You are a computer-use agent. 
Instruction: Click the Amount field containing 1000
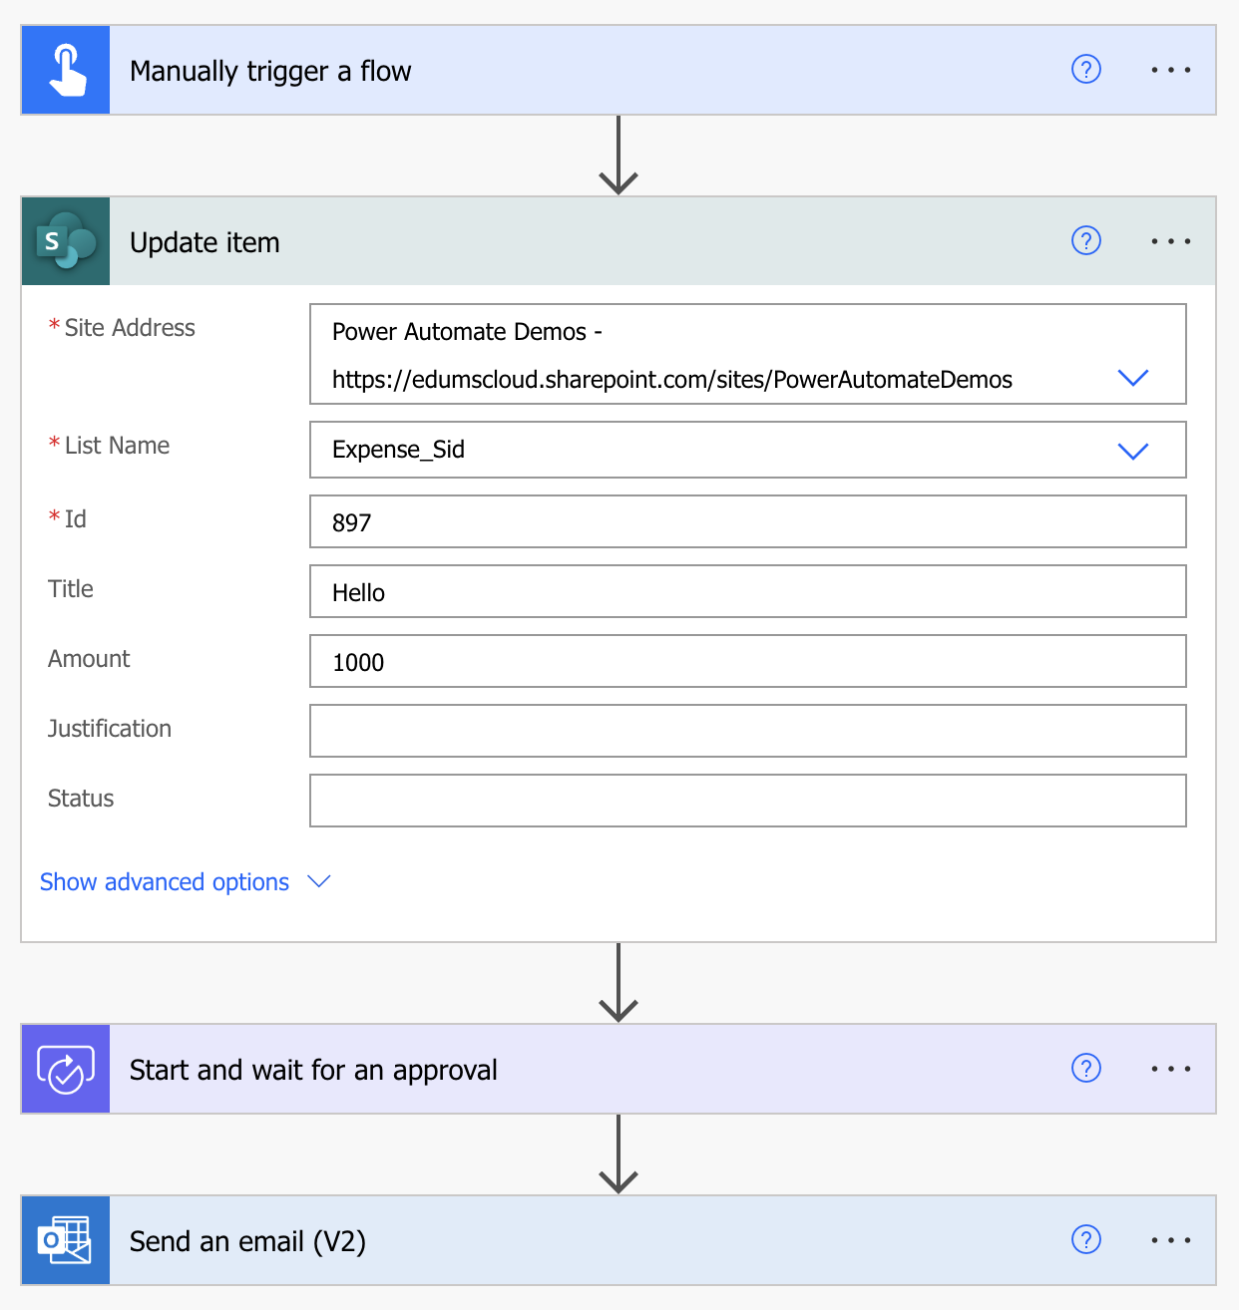pos(747,662)
